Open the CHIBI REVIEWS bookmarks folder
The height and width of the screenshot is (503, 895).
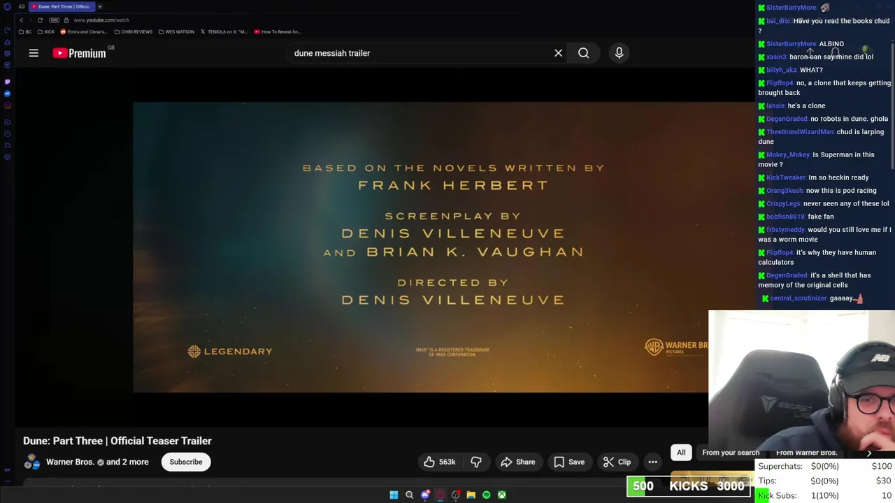pos(134,31)
